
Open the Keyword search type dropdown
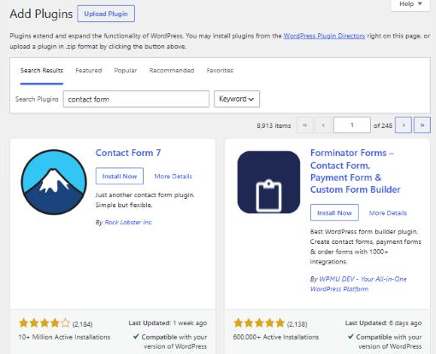(237, 99)
